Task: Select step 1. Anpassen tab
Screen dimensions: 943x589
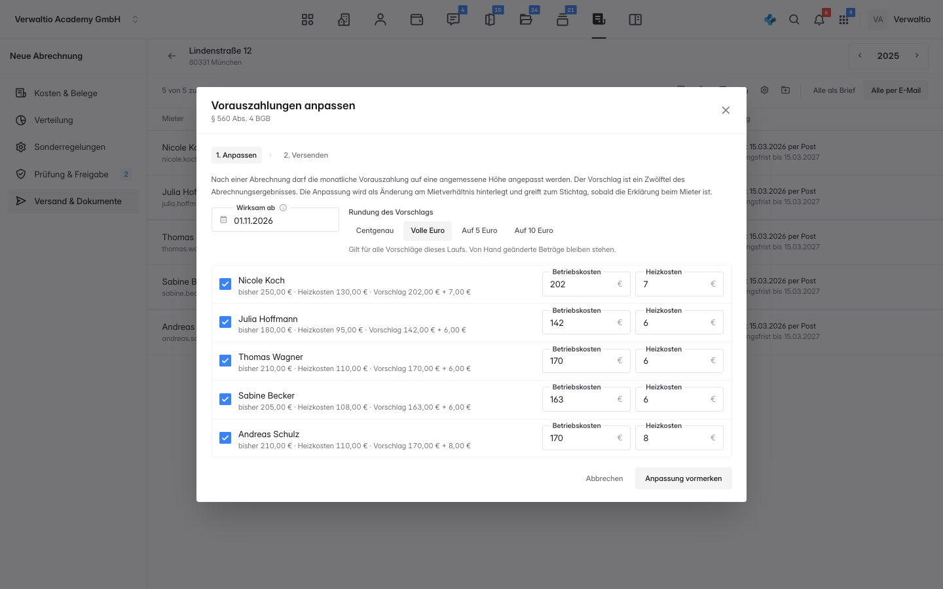Action: (236, 155)
